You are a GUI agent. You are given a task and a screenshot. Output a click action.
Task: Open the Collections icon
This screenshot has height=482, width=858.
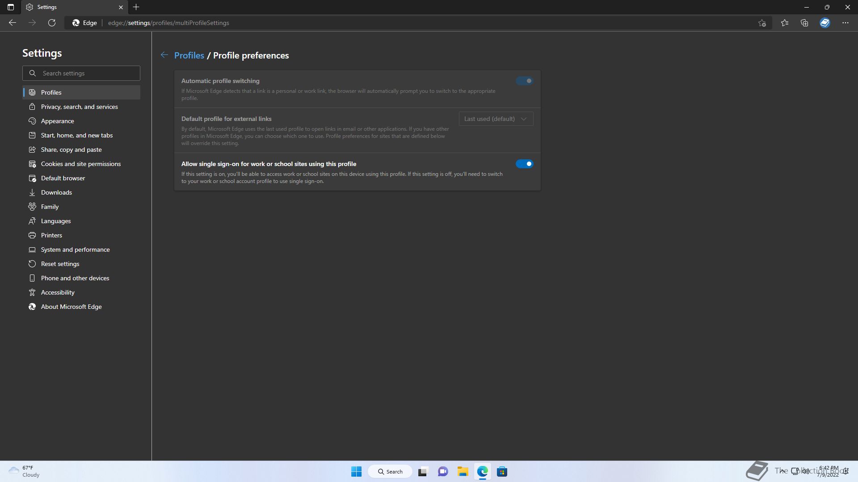tap(804, 23)
